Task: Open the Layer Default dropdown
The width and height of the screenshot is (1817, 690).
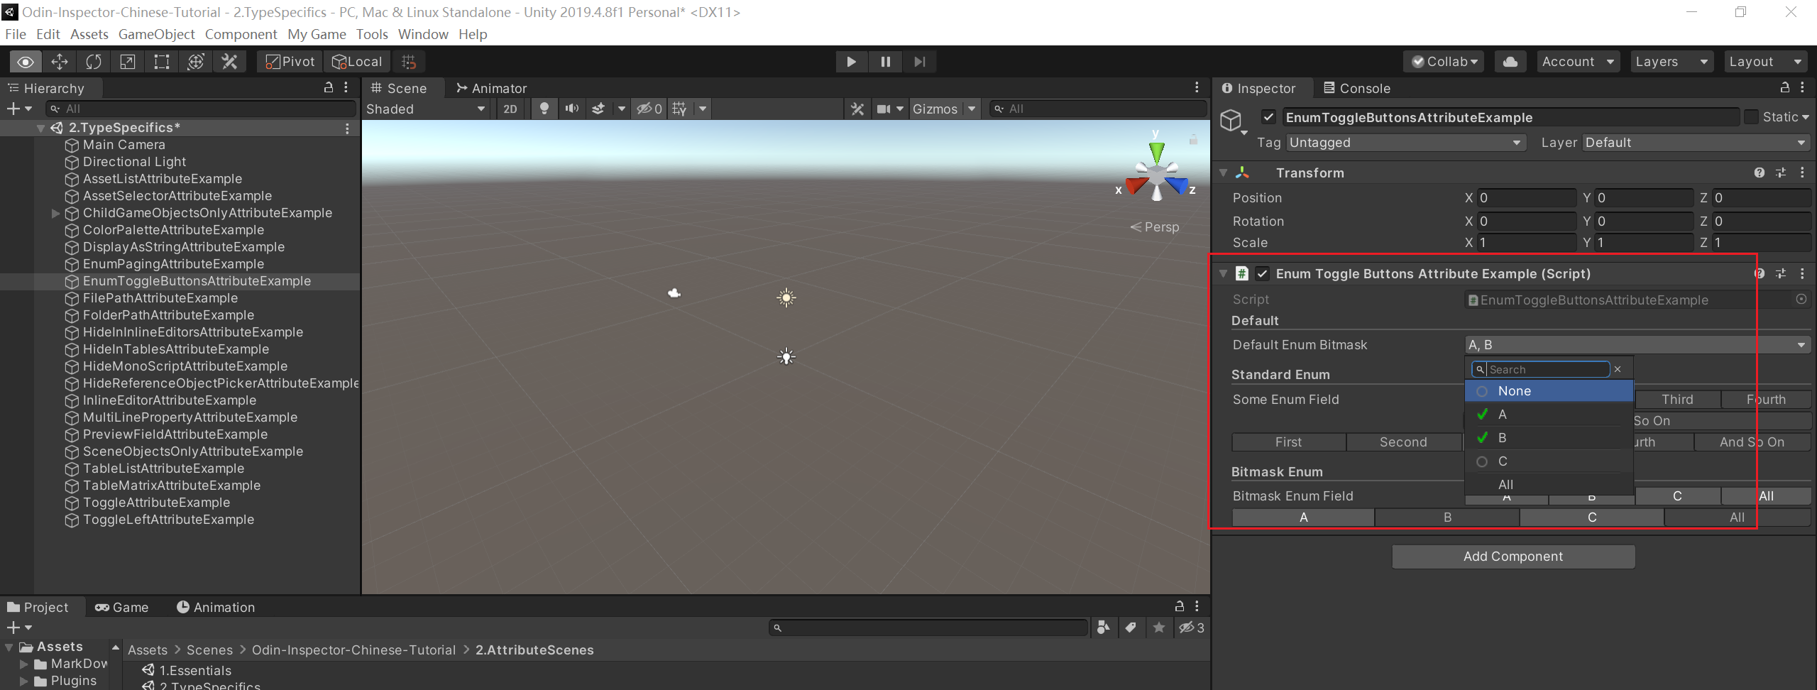Action: 1695,143
